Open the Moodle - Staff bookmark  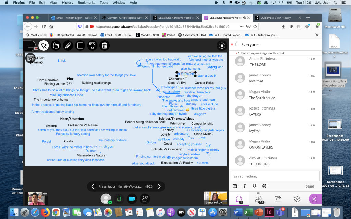tap(147, 35)
